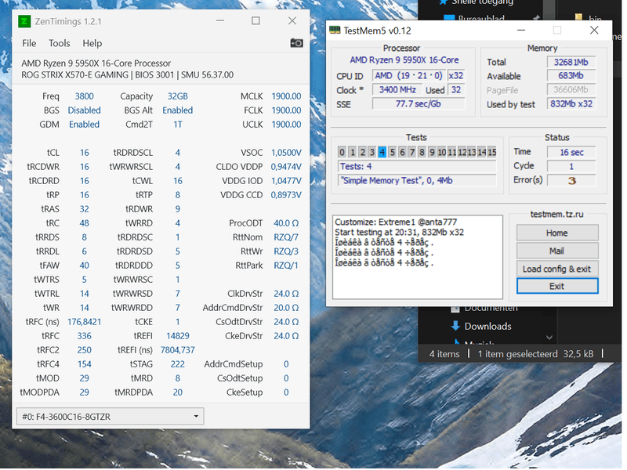Click the SSE value 77.7 sec/Gb
The height and width of the screenshot is (470, 627).
click(x=419, y=104)
